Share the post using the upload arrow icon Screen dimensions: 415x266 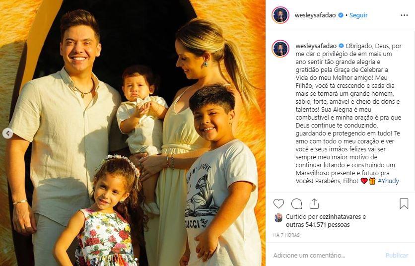(314, 204)
